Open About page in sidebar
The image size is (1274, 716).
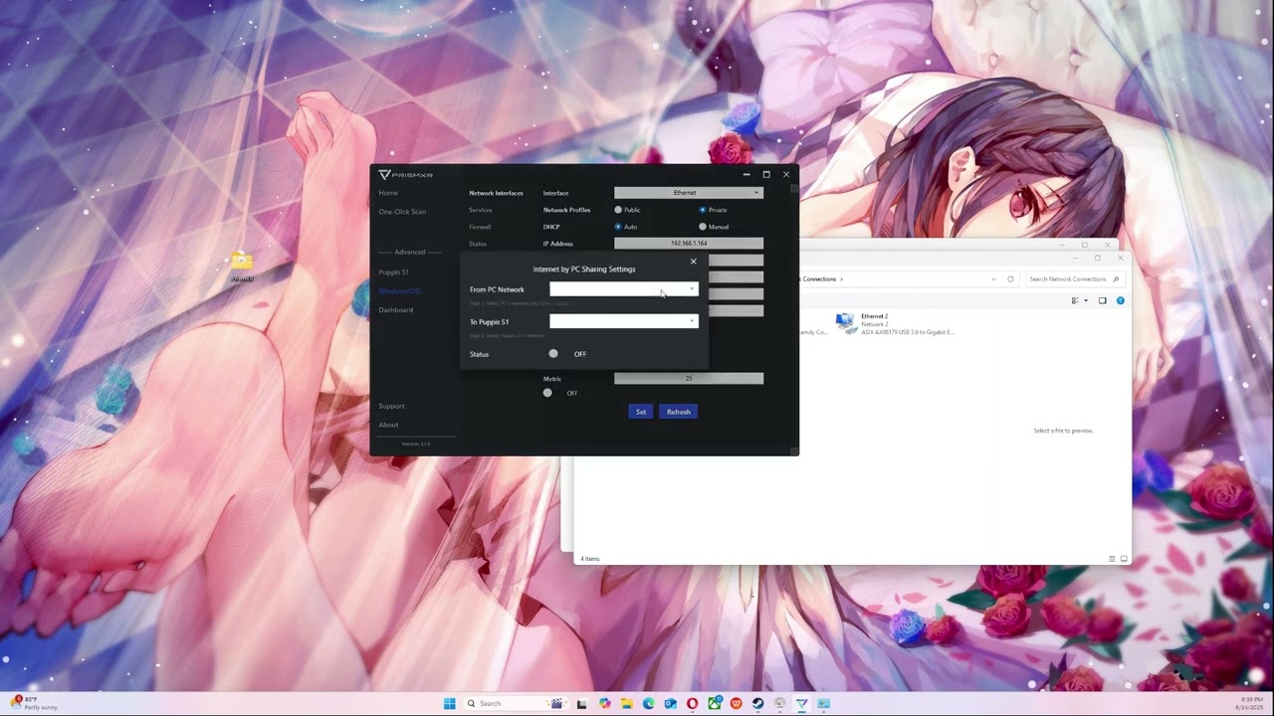click(x=388, y=425)
